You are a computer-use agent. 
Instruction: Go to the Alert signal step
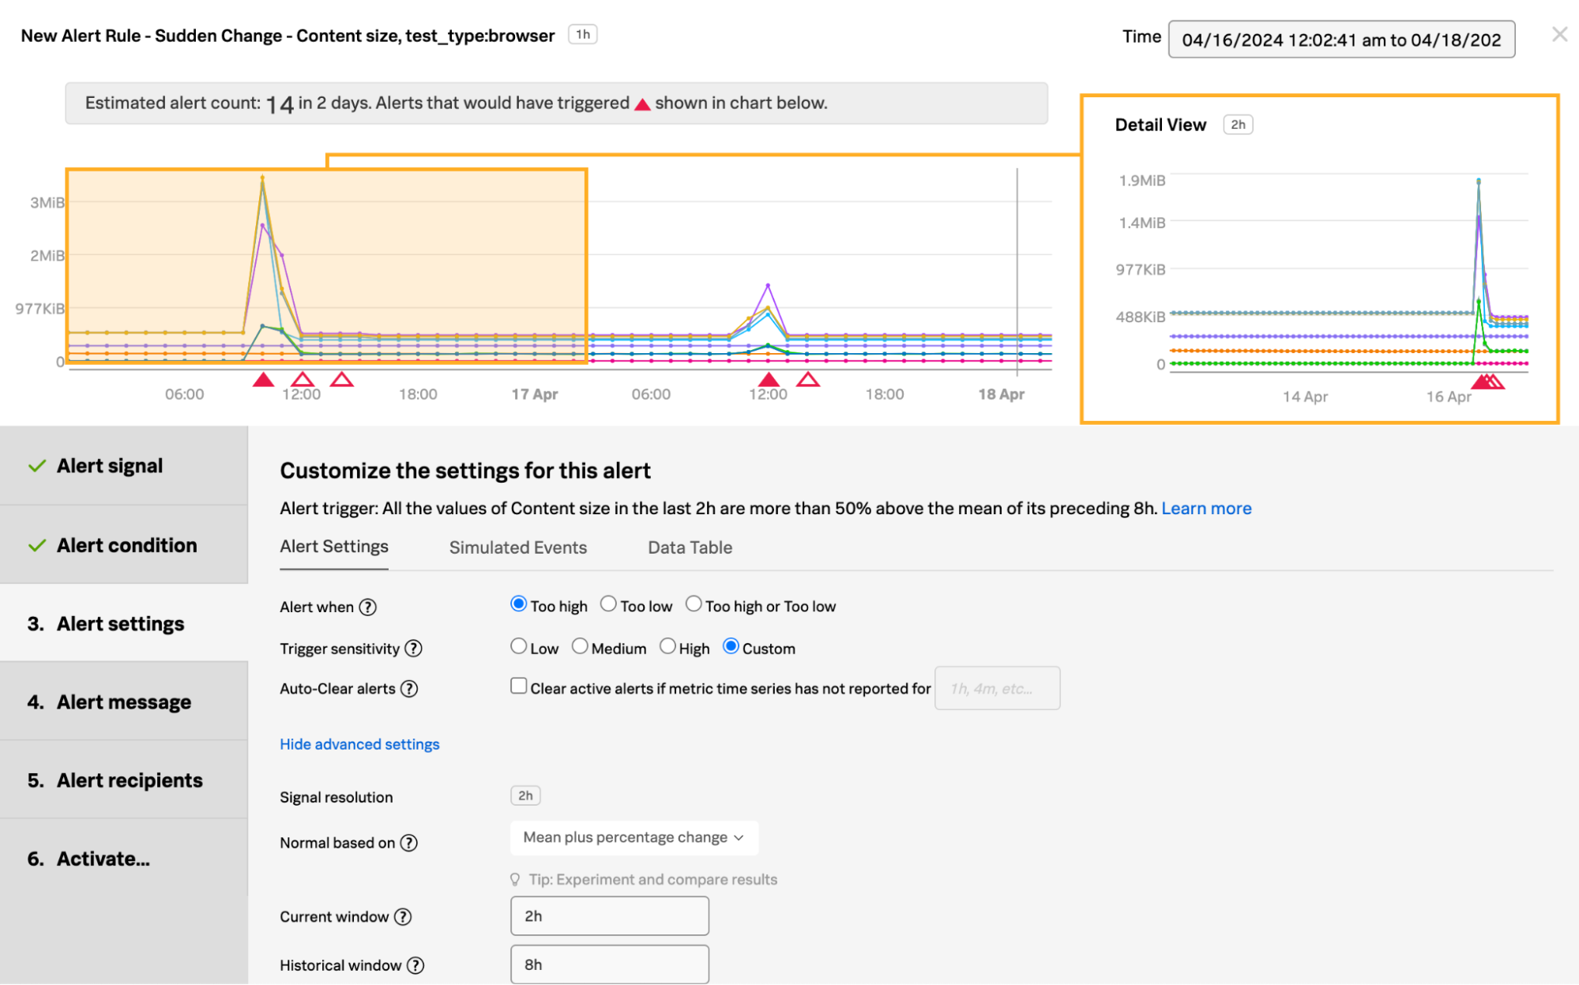[x=124, y=466]
